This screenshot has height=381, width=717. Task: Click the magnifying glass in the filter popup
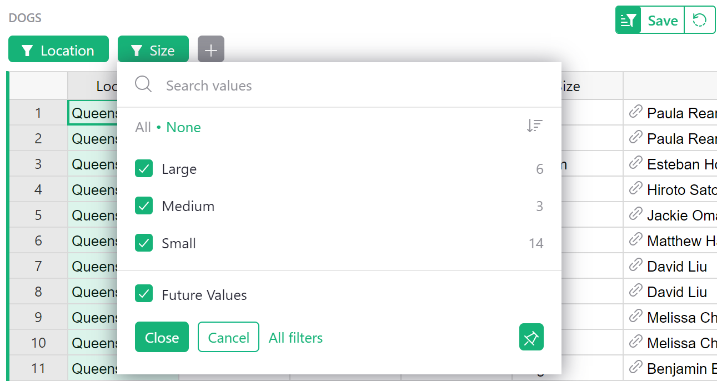[x=143, y=84]
